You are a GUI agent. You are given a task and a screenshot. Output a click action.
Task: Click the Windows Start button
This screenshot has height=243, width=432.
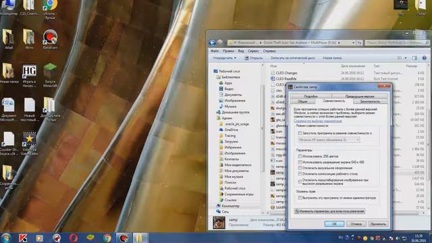(x=6, y=238)
